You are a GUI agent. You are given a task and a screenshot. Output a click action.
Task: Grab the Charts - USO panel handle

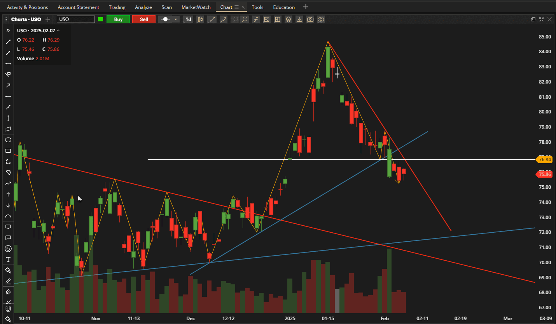pos(6,19)
